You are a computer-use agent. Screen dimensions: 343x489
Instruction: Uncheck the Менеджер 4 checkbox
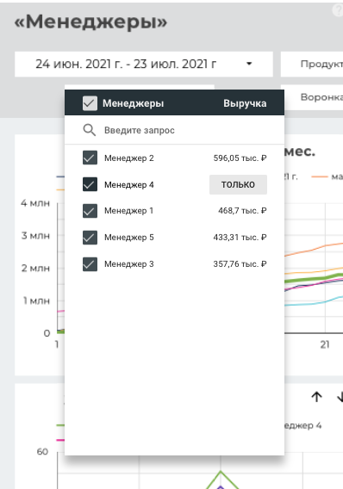tap(90, 184)
